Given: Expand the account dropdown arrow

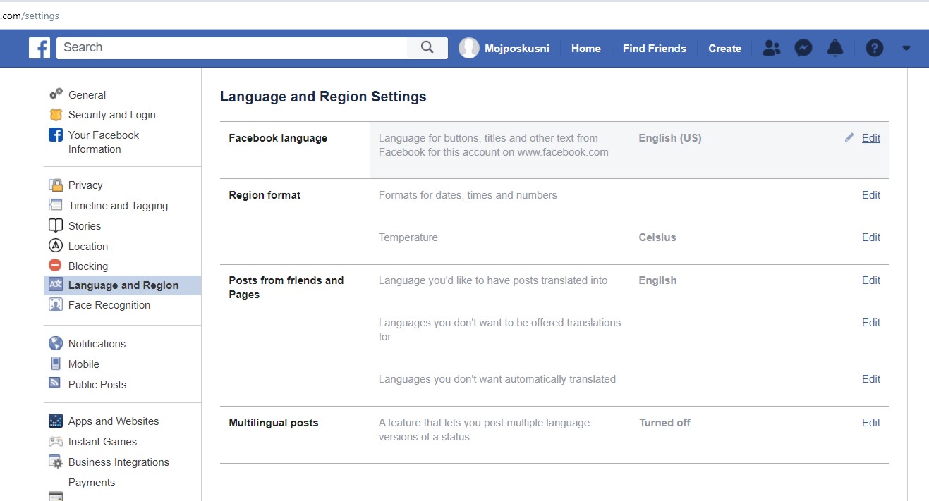Looking at the screenshot, I should click(x=906, y=48).
